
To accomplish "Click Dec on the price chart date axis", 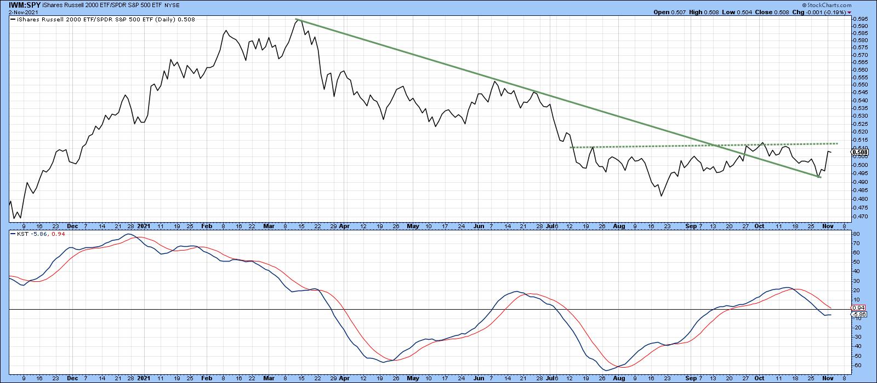I will coord(72,225).
